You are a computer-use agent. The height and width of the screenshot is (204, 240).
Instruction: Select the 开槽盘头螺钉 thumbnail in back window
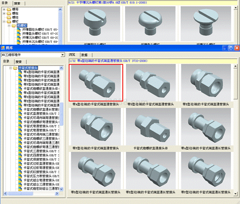150,24
